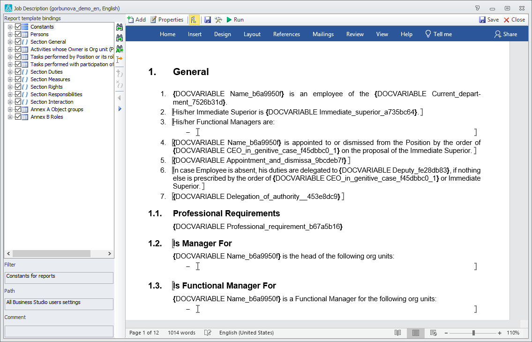Click the zoom out minus button
This screenshot has width=532, height=342.
pyautogui.click(x=446, y=333)
